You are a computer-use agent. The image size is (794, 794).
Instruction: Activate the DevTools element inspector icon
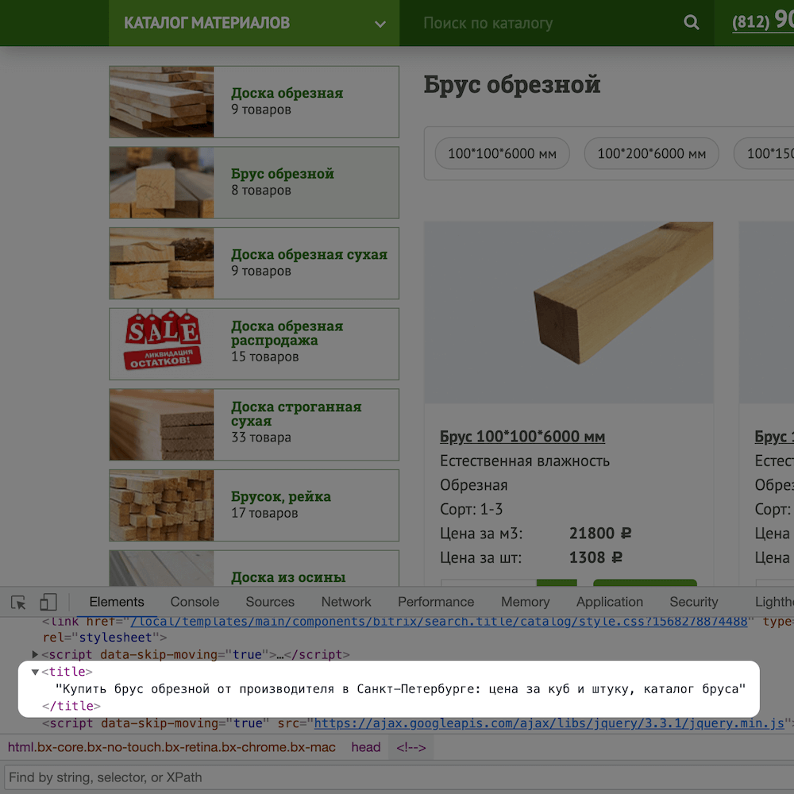point(18,602)
